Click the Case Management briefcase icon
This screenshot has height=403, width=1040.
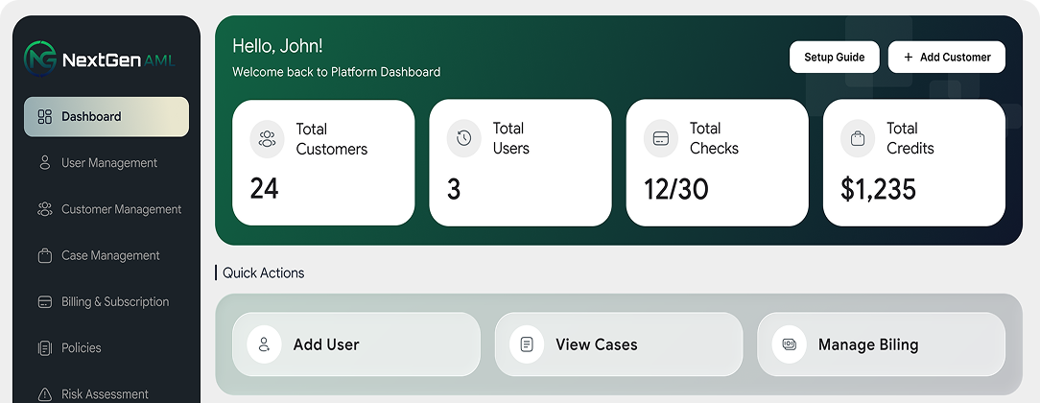(44, 256)
